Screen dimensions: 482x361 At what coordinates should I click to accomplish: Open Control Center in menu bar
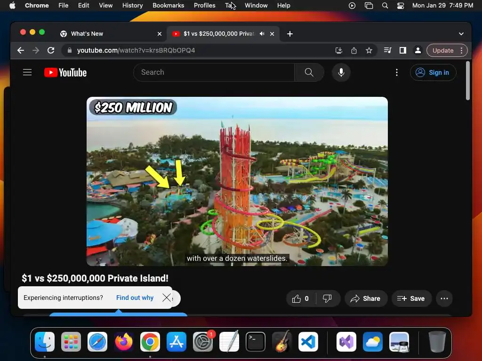coord(401,6)
